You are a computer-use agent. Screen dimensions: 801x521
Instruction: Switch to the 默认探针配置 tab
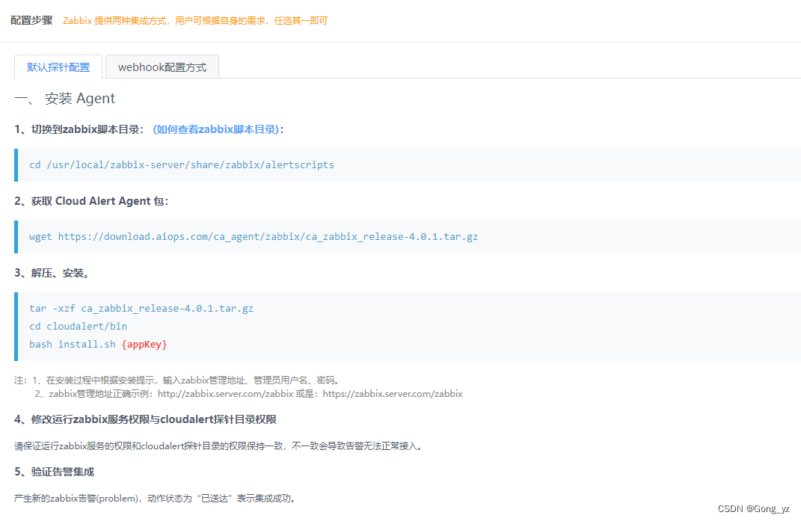(x=58, y=67)
